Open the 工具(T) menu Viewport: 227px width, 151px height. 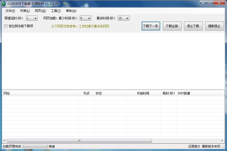[56, 11]
